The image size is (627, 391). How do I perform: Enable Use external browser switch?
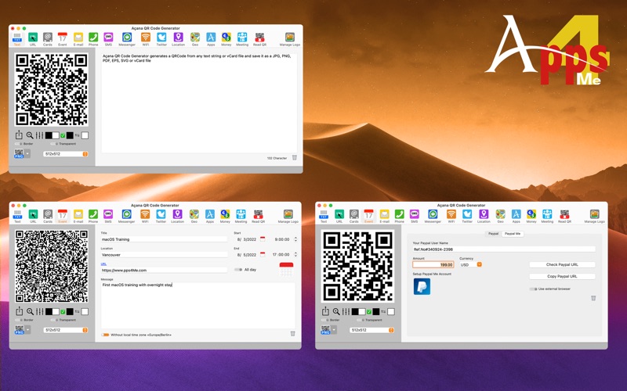pos(533,289)
